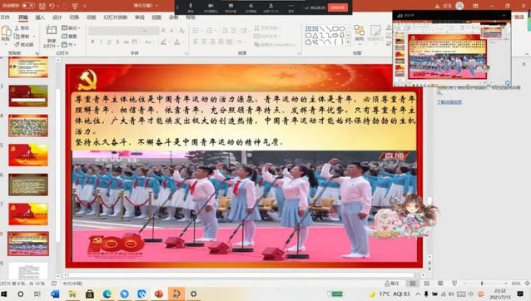Image resolution: width=531 pixels, height=301 pixels.
Task: Toggle the AutoSave switch in the title bar
Action: pyautogui.click(x=28, y=6)
